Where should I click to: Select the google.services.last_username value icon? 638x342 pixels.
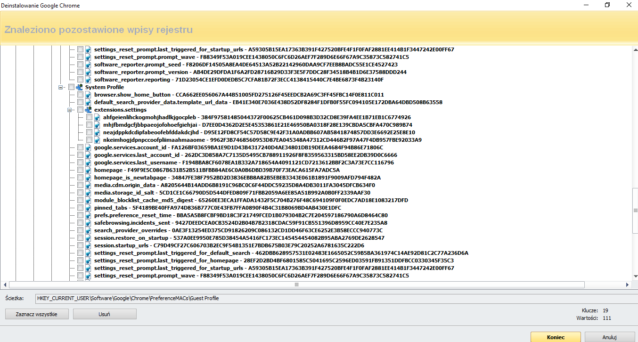point(88,163)
